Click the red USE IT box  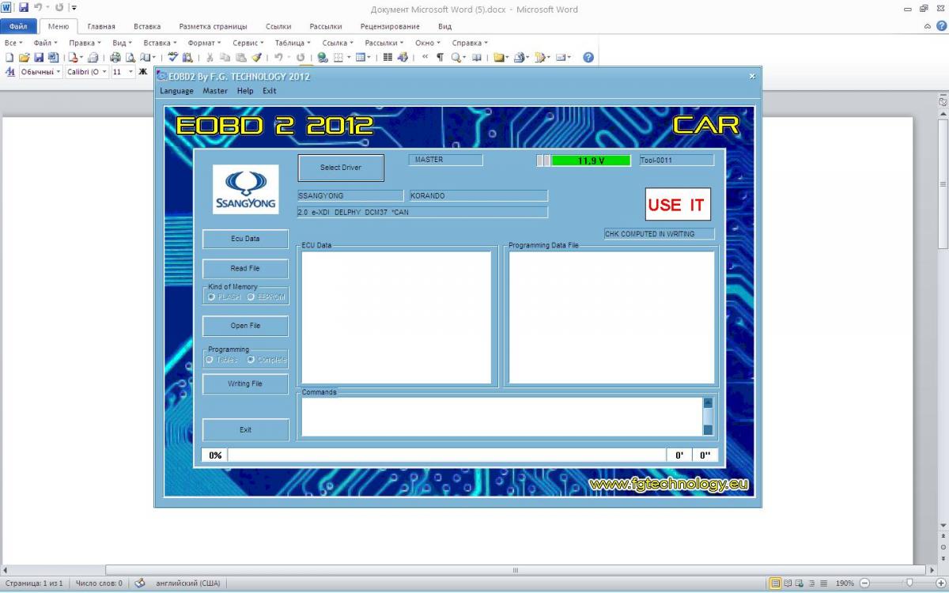tap(678, 205)
